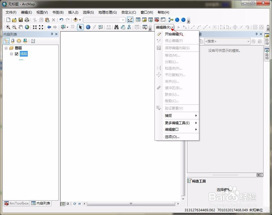Open the 编辑器(R) dropdown arrow
Image resolution: width=272 pixels, height=215 pixels.
point(172,27)
